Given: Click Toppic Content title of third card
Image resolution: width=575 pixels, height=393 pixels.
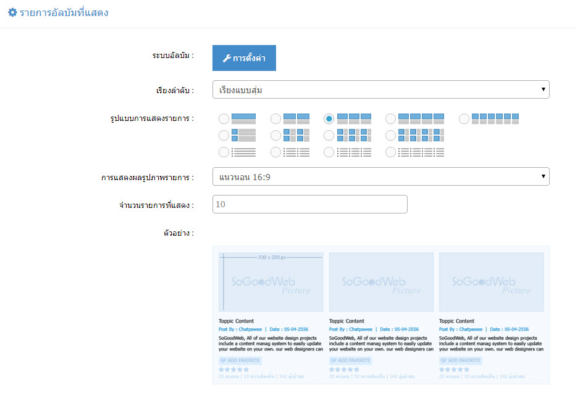Looking at the screenshot, I should [456, 321].
